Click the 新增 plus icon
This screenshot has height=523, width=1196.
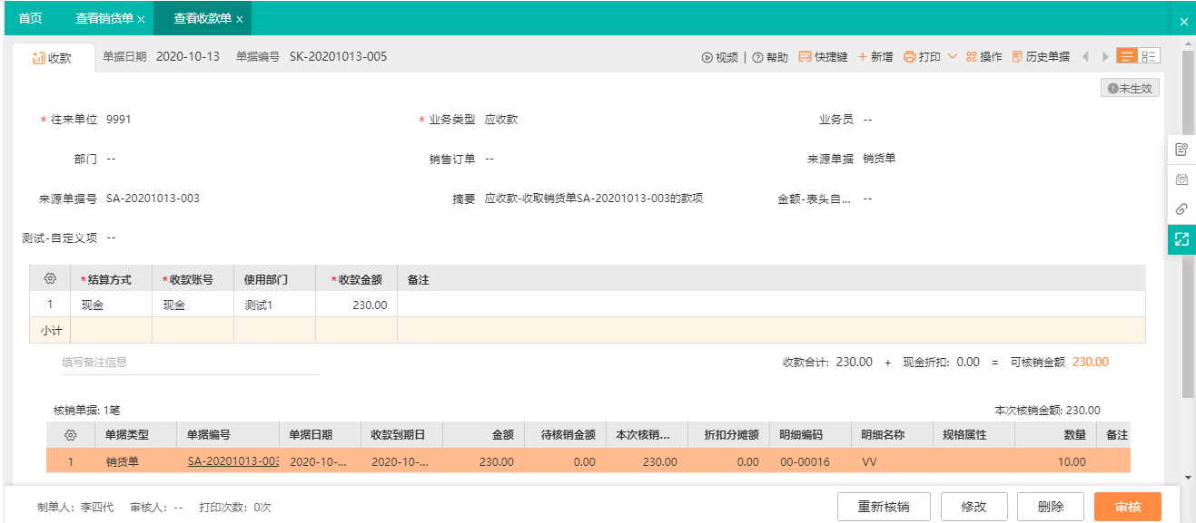863,57
